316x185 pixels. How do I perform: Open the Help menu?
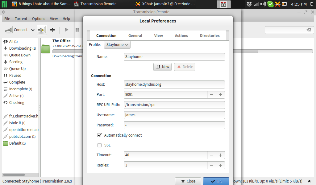(66, 19)
